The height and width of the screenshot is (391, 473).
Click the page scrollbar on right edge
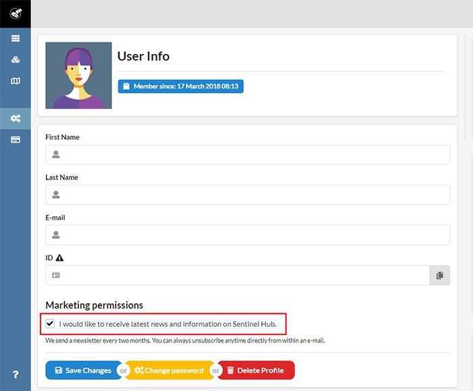(466, 87)
